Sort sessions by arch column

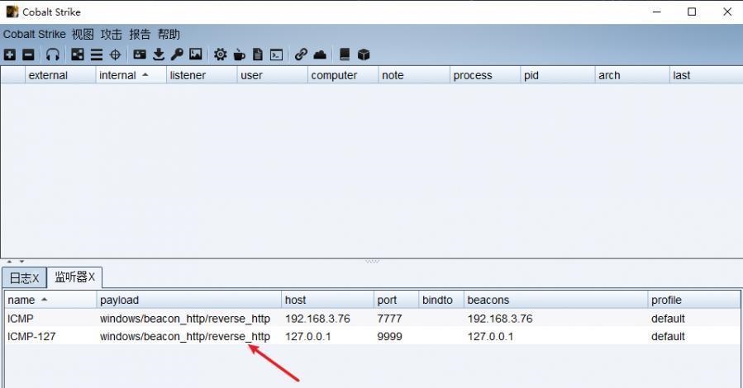(632, 75)
